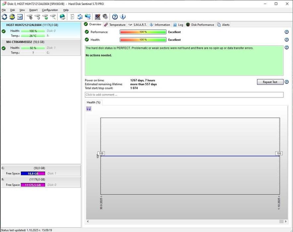Image resolution: width=293 pixels, height=232 pixels.
Task: Click the help icon next to Repeat Test
Action: 286,82
